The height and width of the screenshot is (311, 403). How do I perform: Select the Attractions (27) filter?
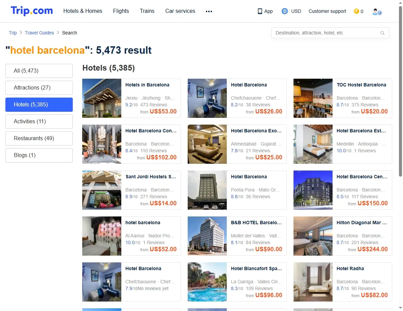39,87
